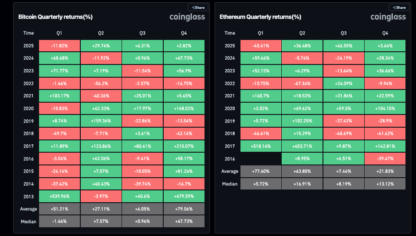The image size is (416, 236).
Task: Select Ethereum 2017 Q1 cell showing +518.14%
Action: point(261,146)
